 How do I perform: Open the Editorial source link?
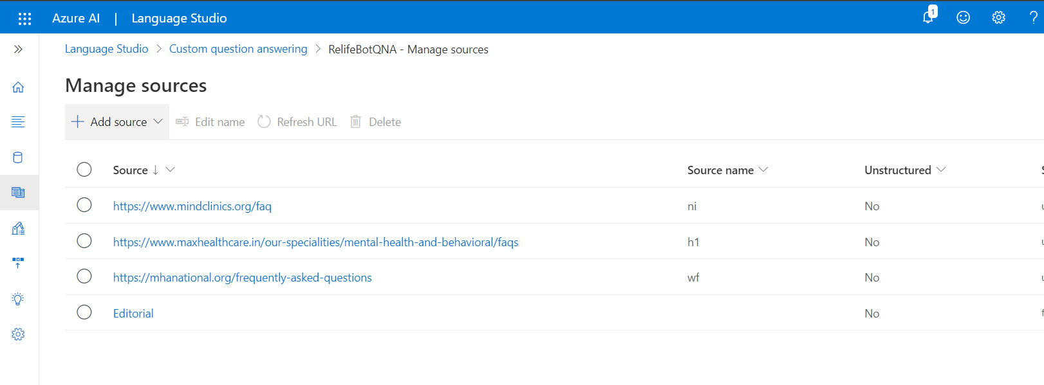[133, 314]
